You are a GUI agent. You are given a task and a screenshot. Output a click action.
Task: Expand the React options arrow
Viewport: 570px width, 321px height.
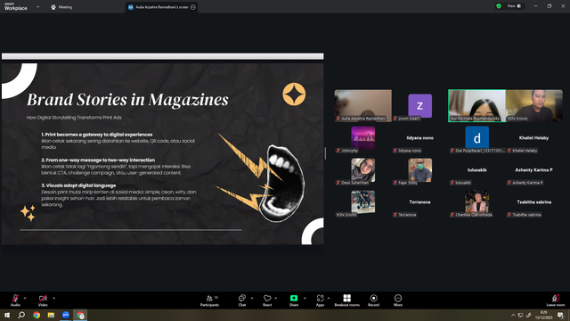275,298
